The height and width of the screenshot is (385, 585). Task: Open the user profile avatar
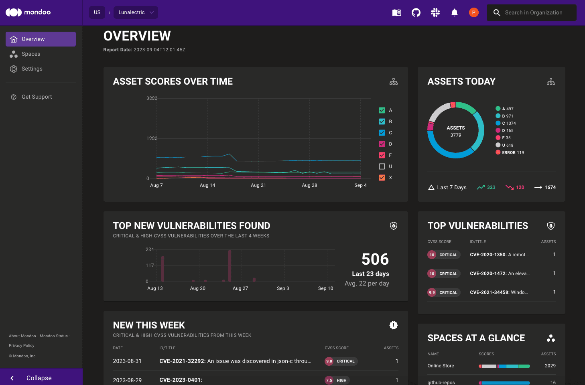(474, 13)
